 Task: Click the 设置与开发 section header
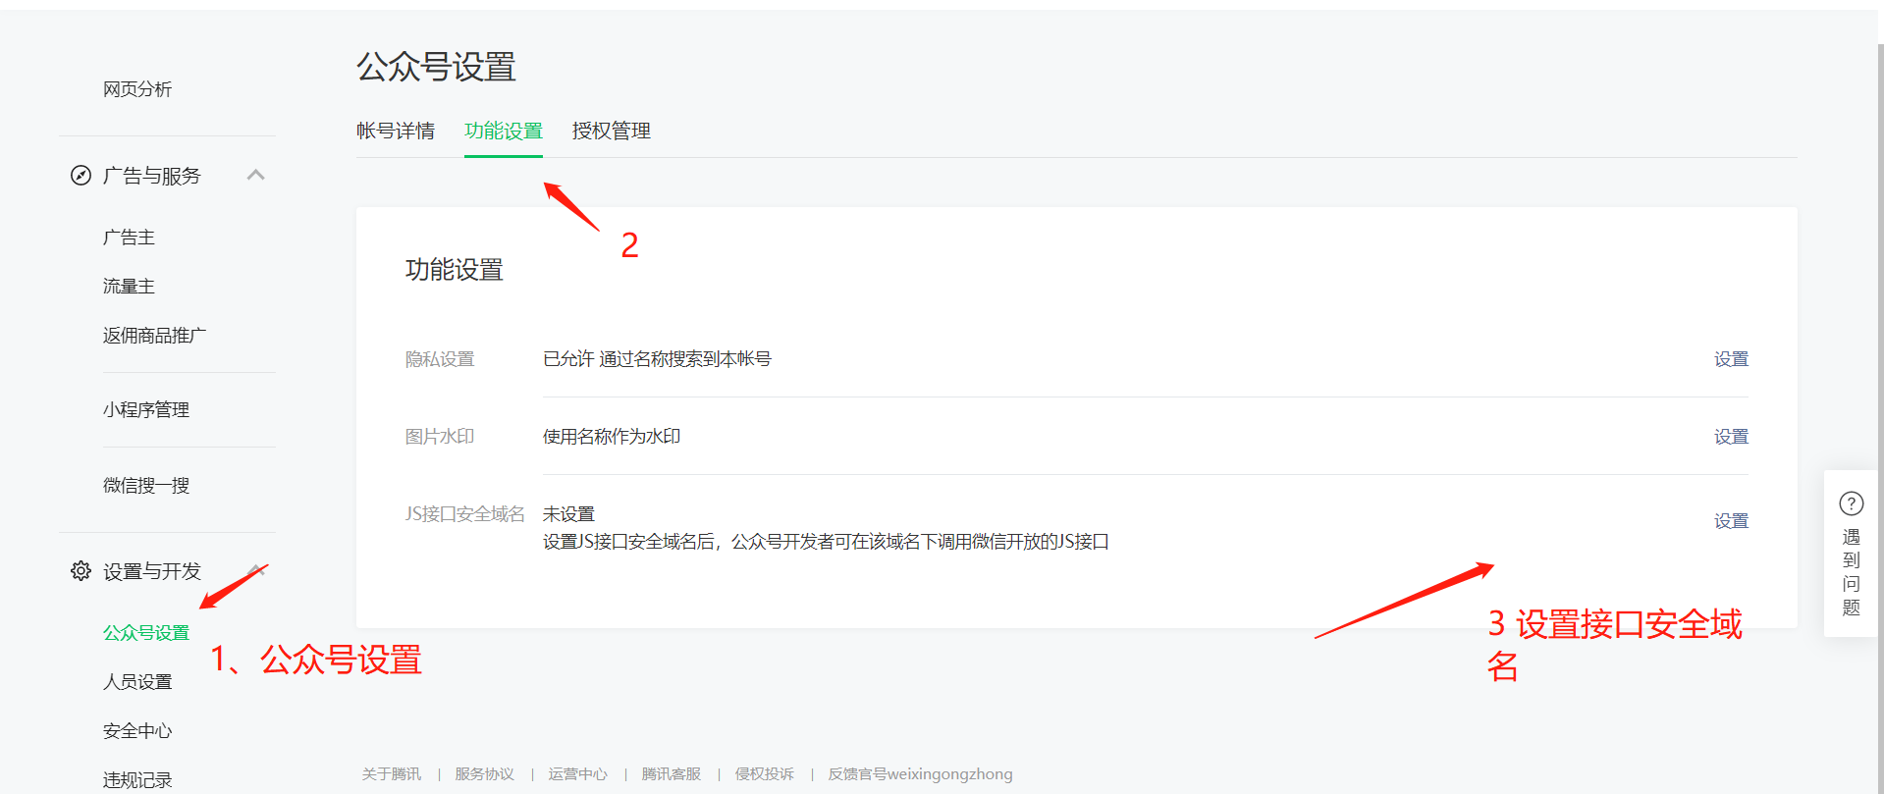click(x=152, y=571)
